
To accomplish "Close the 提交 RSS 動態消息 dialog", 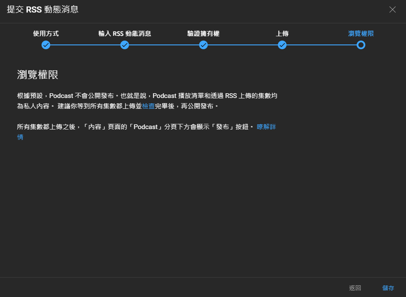I will (392, 9).
